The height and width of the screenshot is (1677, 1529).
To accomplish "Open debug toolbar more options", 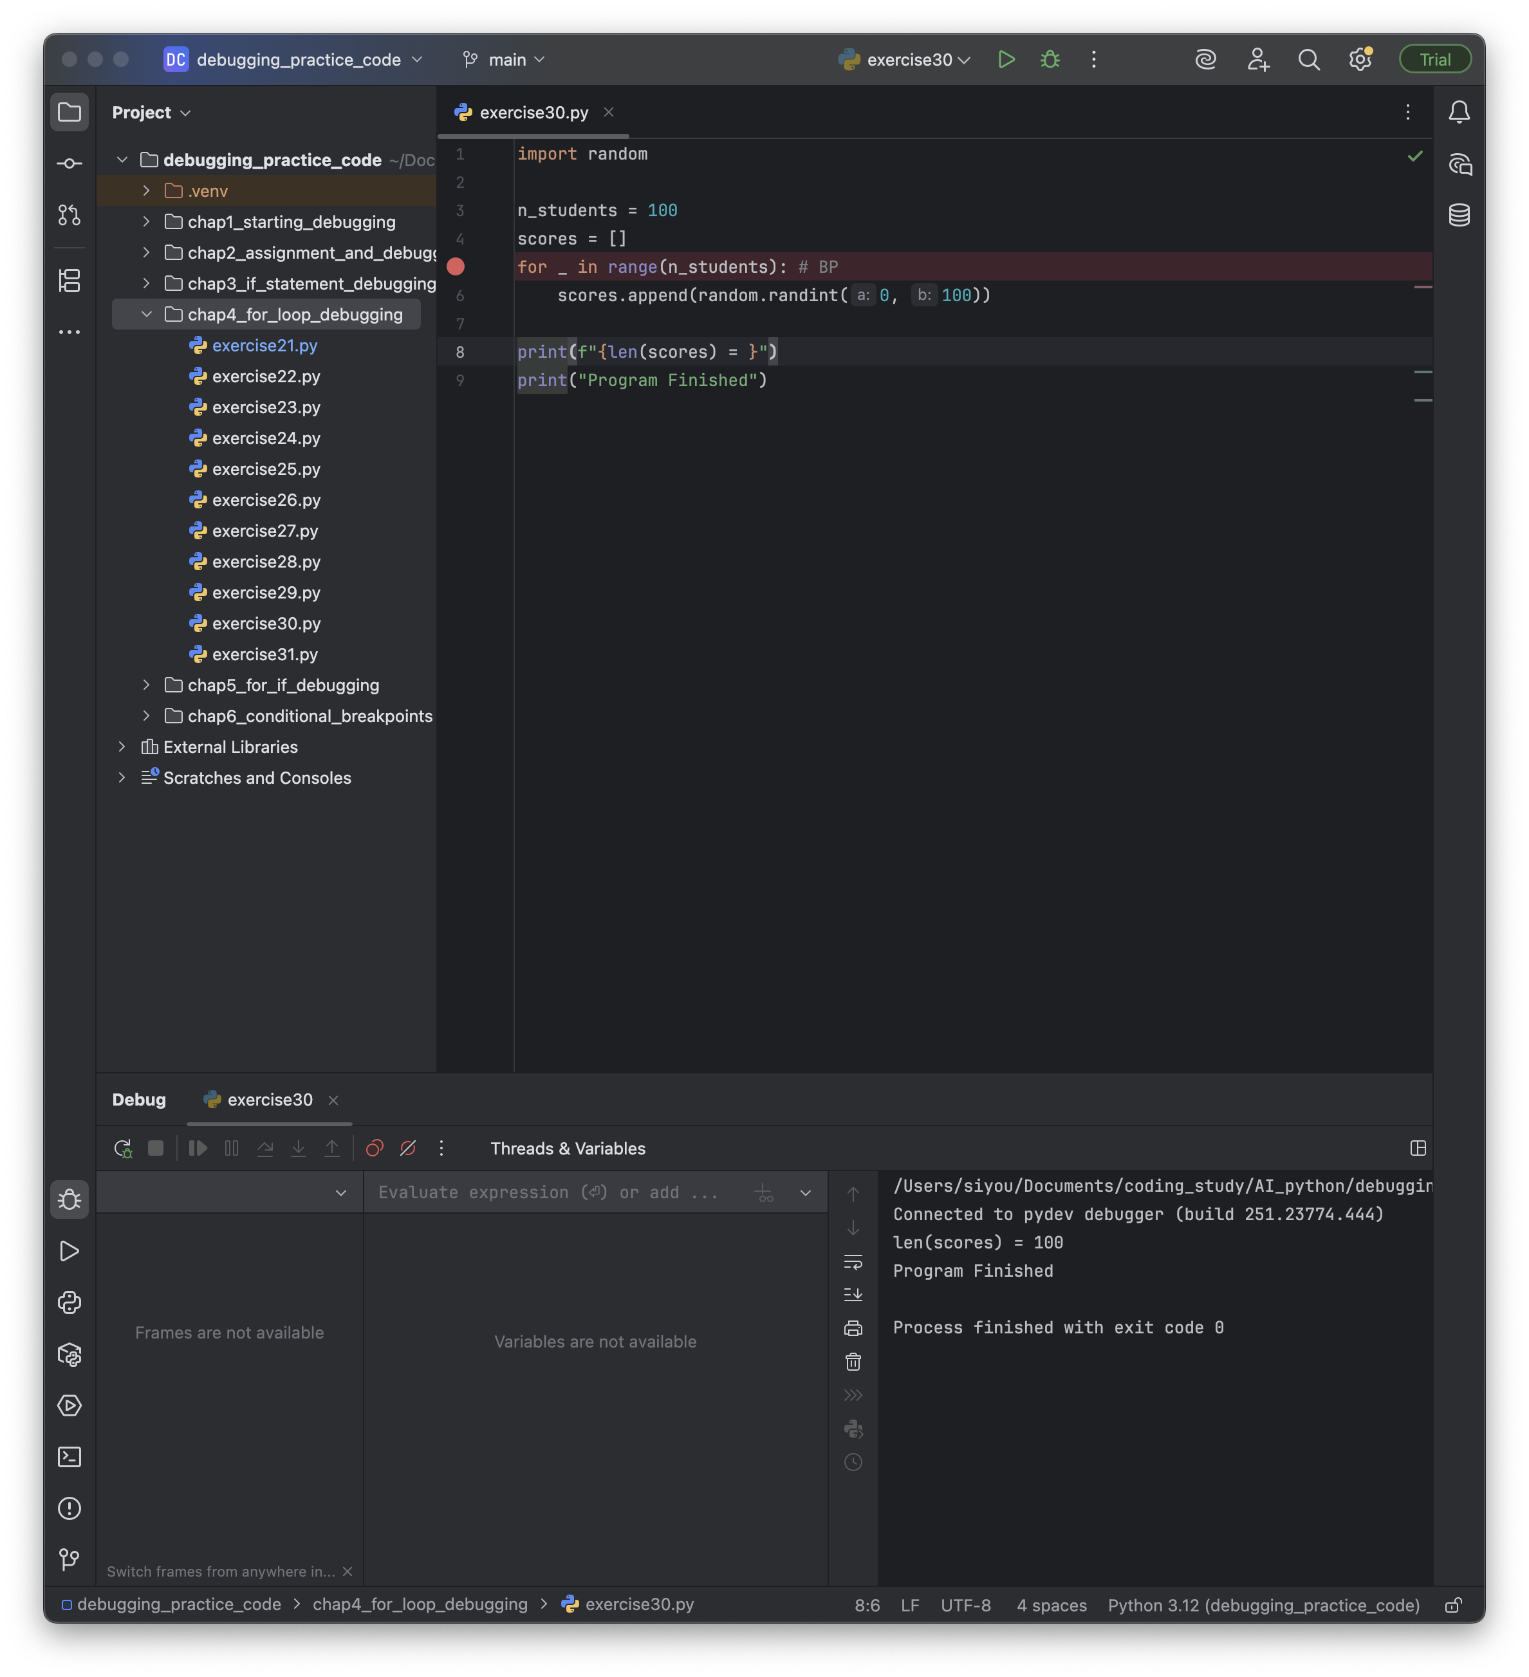I will pyautogui.click(x=441, y=1148).
